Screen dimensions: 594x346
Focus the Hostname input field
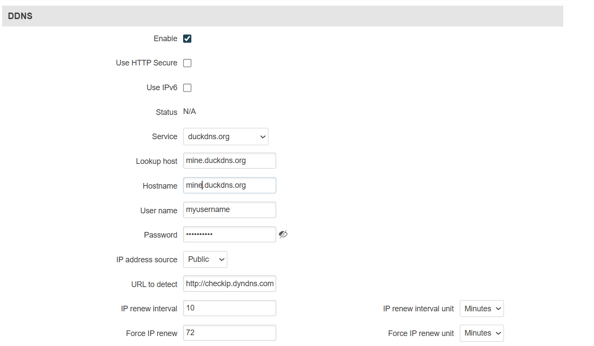pyautogui.click(x=229, y=185)
